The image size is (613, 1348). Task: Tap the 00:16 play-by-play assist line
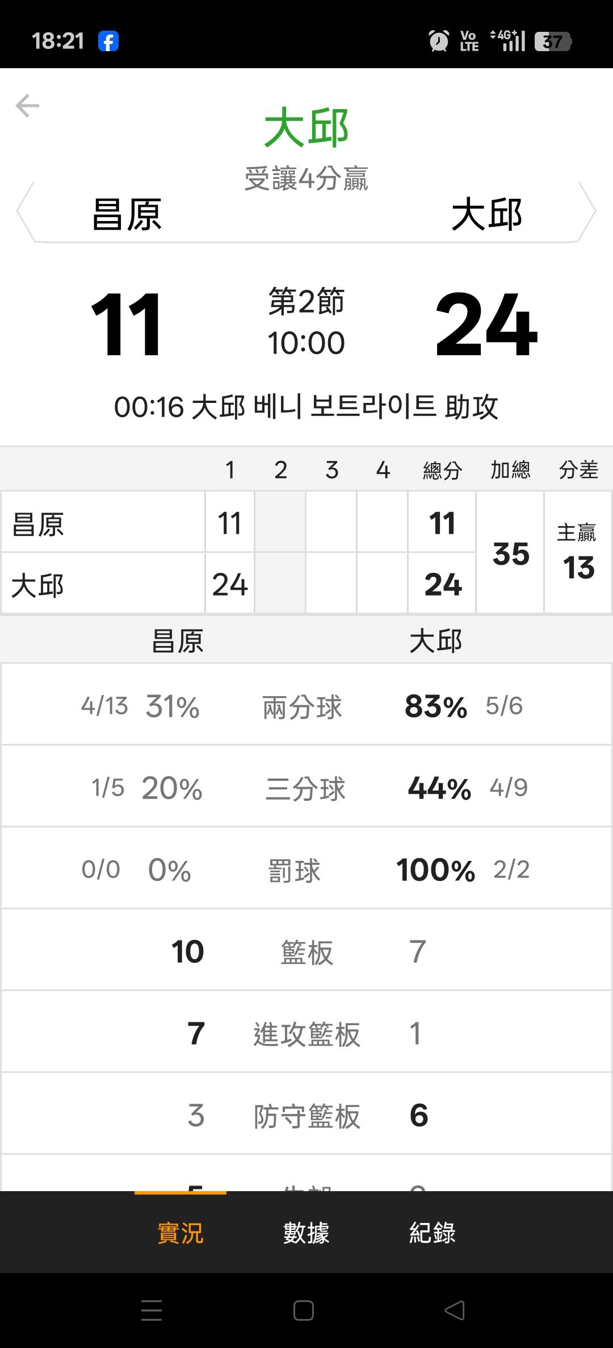(x=306, y=407)
